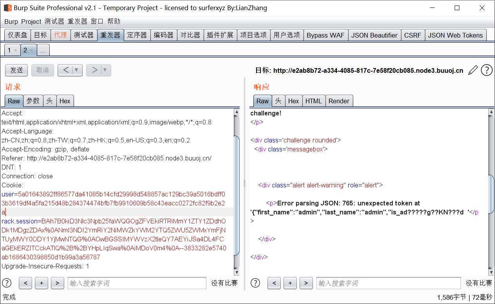
Task: Open the JSON Web Tokens tab
Action: tap(455, 35)
